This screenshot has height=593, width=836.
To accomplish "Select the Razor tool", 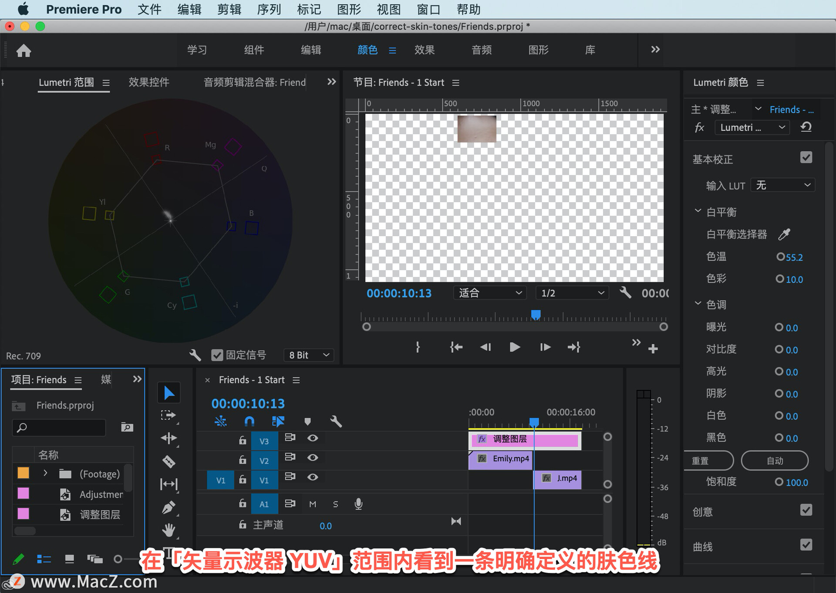I will coord(169,461).
